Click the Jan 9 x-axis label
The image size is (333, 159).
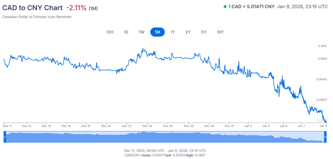click(x=323, y=126)
